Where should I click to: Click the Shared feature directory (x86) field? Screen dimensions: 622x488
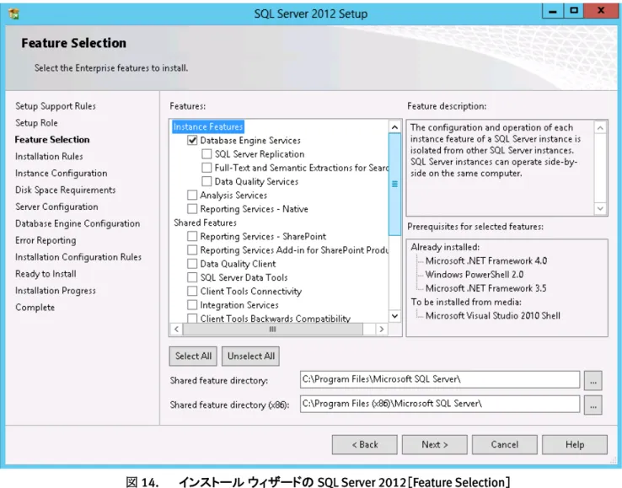tap(439, 404)
